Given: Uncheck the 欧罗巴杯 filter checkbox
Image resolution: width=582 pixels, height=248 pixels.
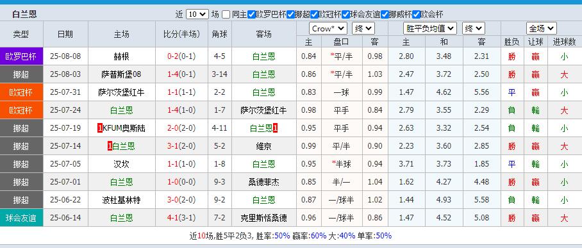Looking at the screenshot, I should (251, 15).
